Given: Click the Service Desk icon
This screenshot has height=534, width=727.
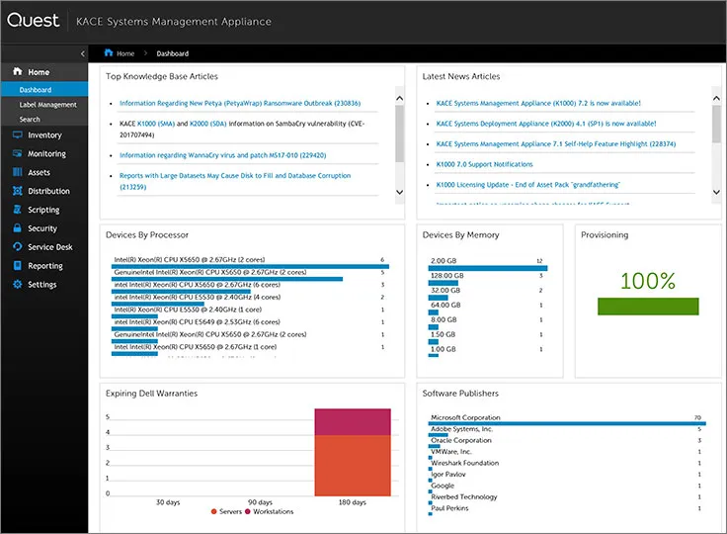Looking at the screenshot, I should pos(17,246).
